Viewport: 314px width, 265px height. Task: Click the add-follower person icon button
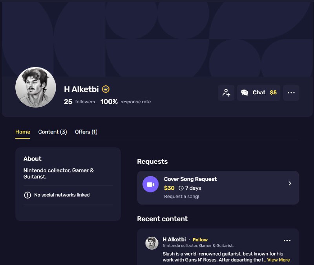tap(226, 93)
